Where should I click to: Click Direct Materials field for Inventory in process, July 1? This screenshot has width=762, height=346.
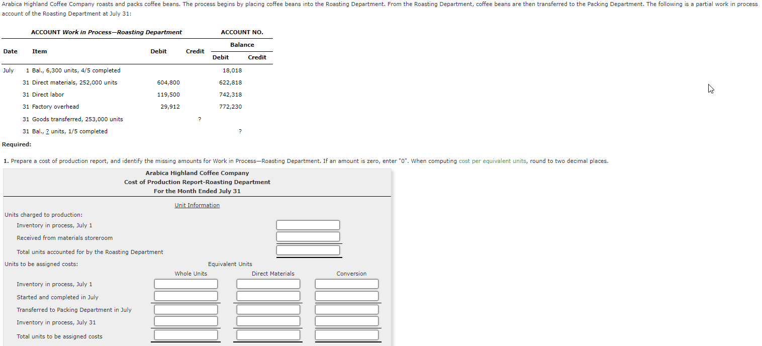[268, 284]
